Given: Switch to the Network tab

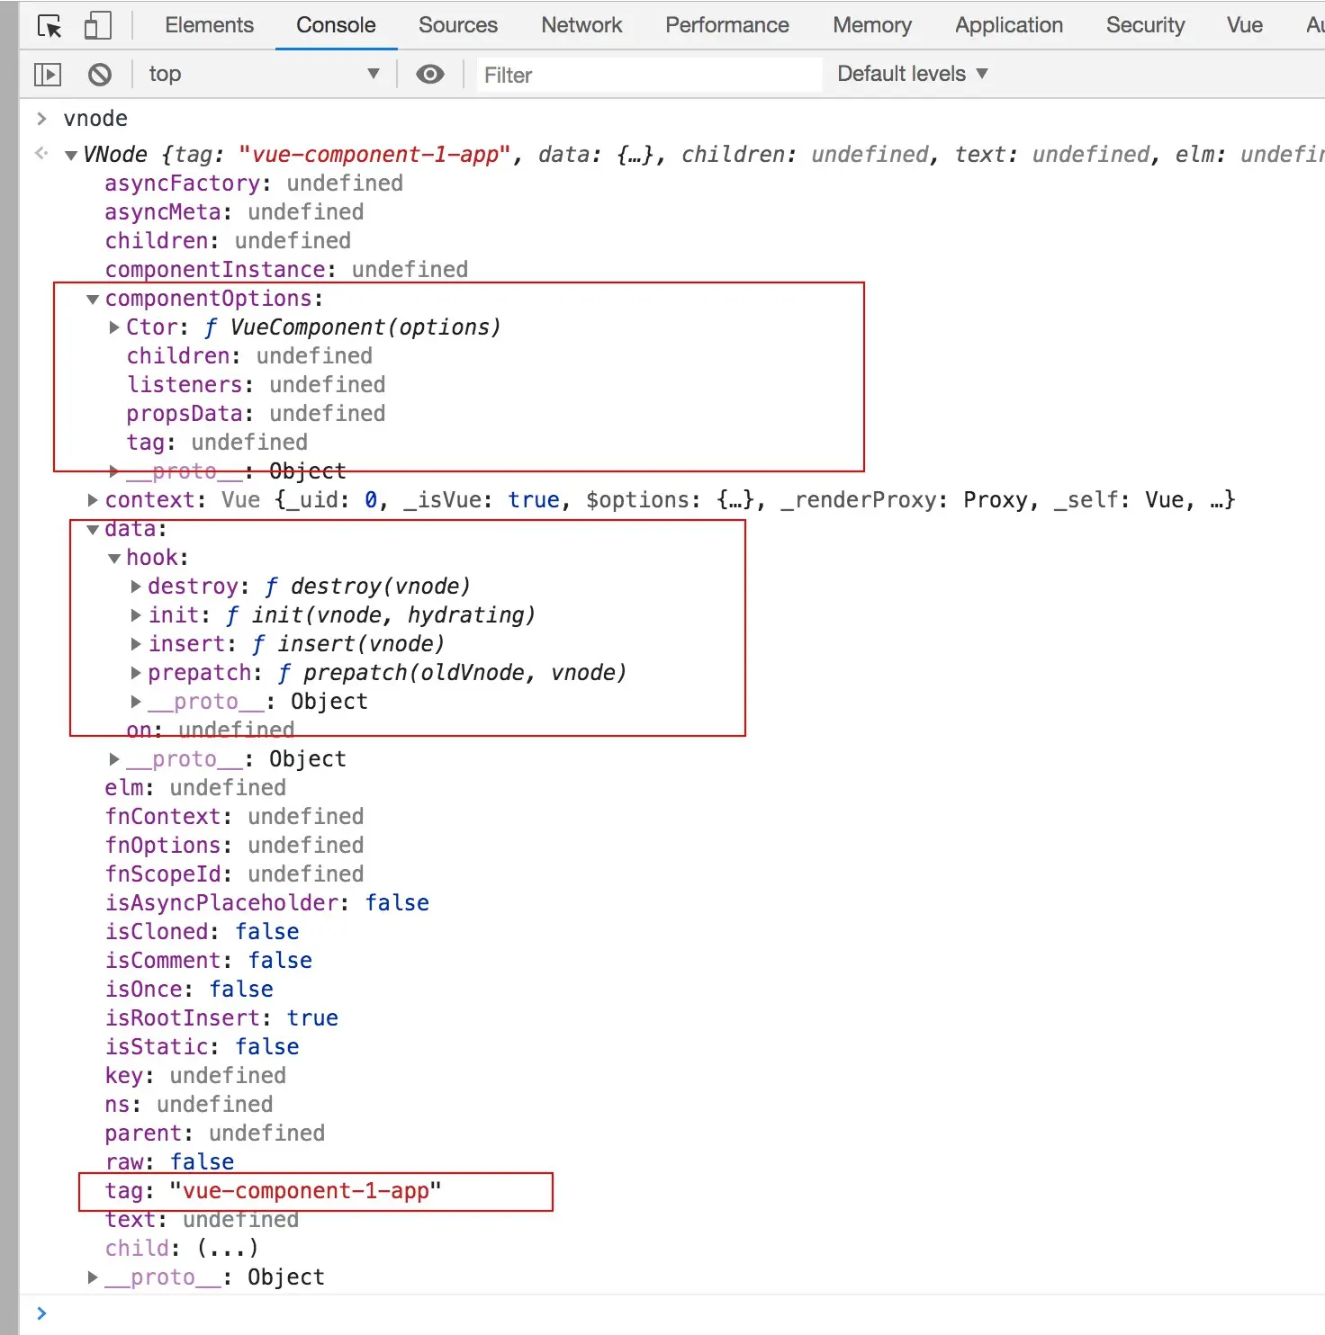Looking at the screenshot, I should click(x=581, y=25).
